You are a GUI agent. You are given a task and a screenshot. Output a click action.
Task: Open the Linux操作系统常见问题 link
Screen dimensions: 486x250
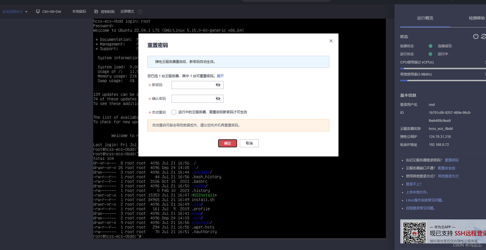pos(425,200)
